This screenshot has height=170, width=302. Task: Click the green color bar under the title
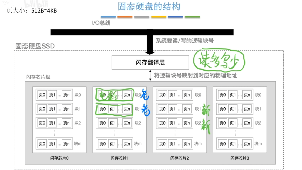(x=192, y=17)
